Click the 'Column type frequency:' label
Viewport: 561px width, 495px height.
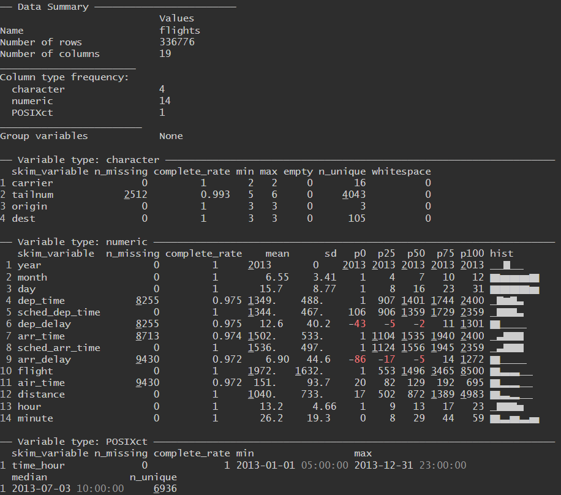(64, 77)
